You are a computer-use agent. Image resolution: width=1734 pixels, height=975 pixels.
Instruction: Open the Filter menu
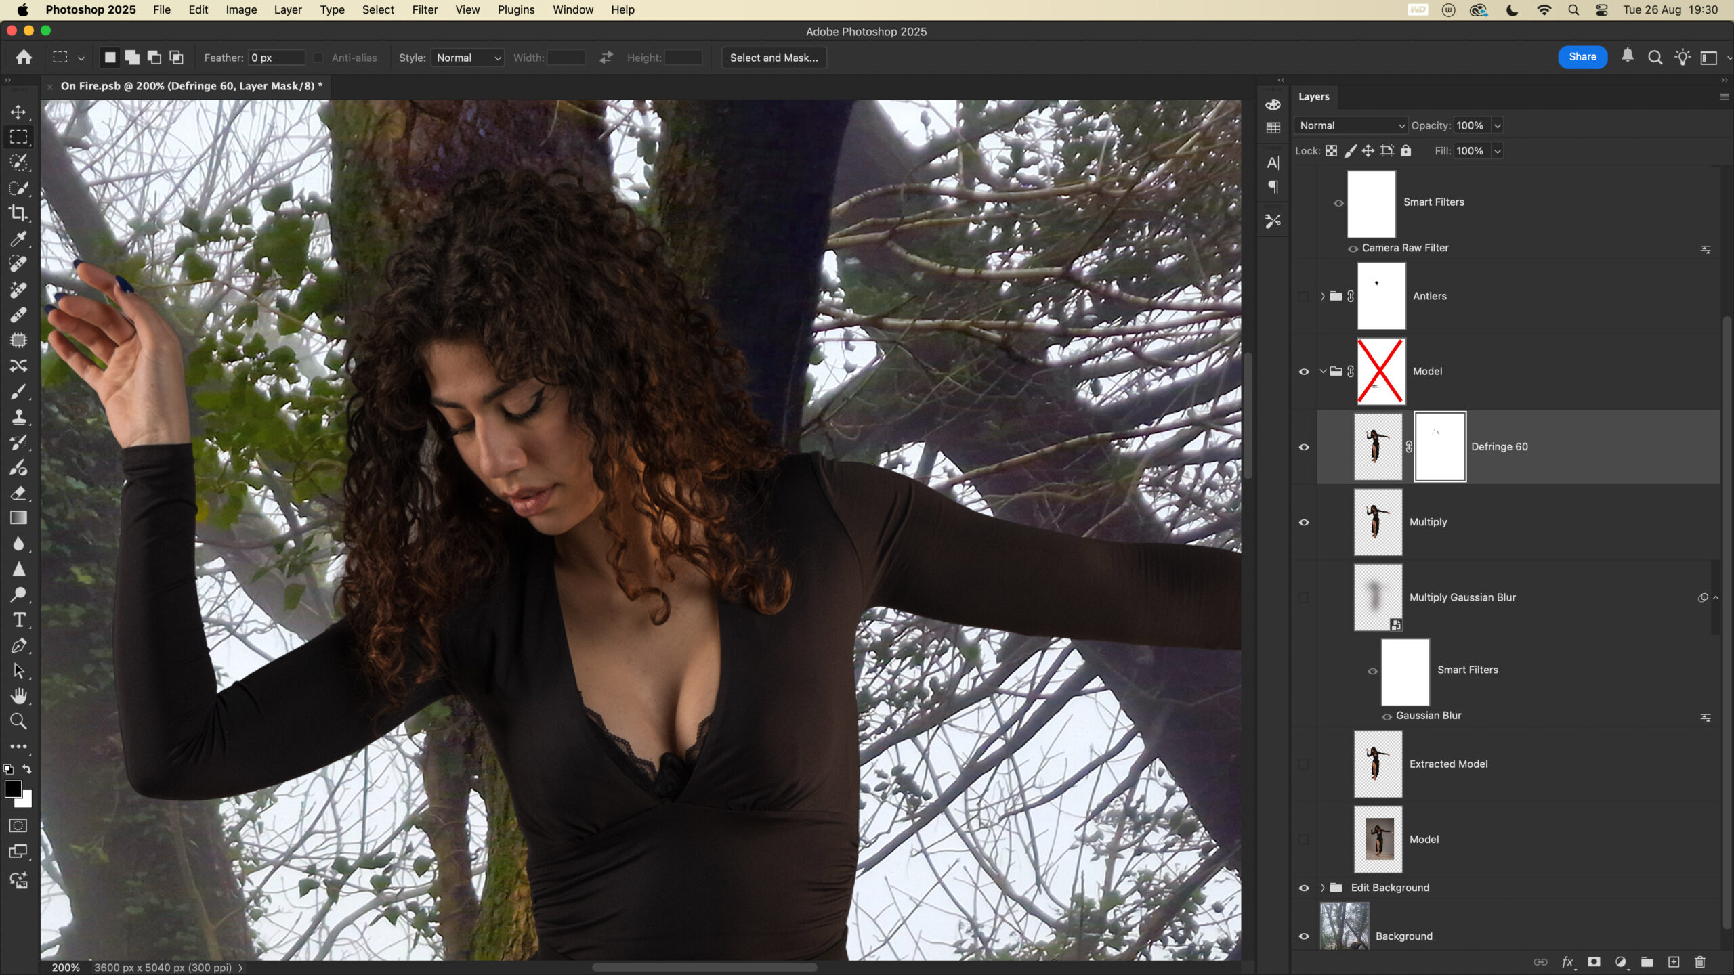point(425,9)
